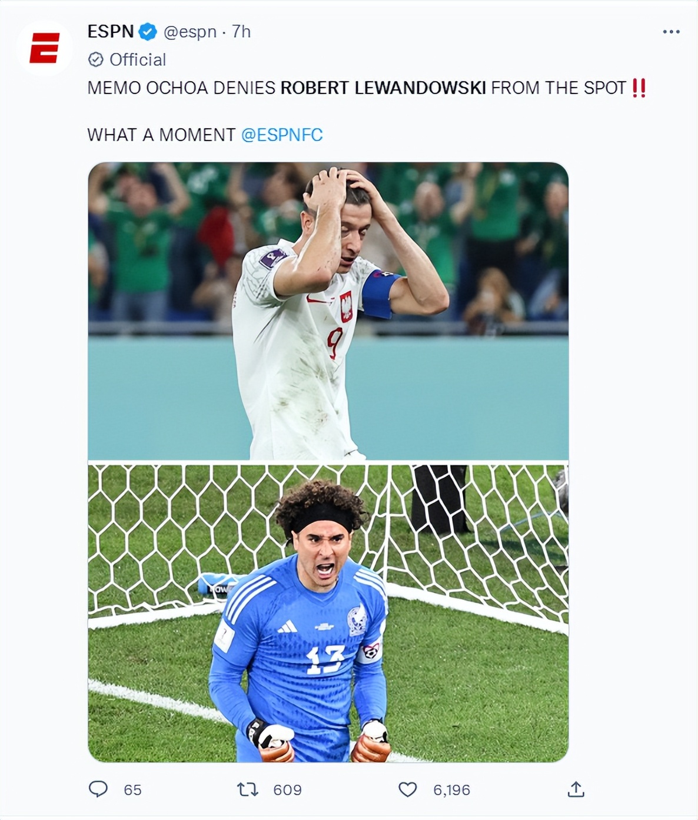This screenshot has width=698, height=820.
Task: Click the ESPN profile avatar logo
Action: click(x=45, y=48)
